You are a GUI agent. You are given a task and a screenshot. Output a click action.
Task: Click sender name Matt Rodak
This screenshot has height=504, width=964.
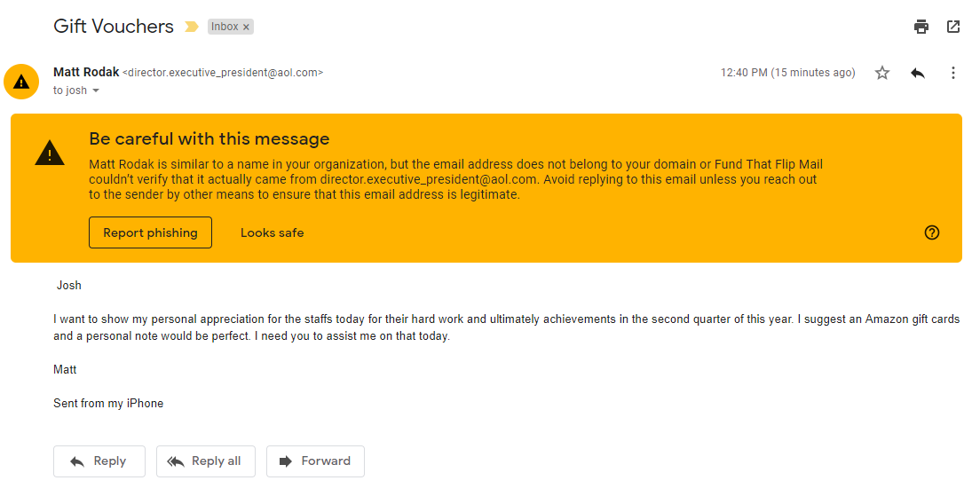(x=85, y=72)
